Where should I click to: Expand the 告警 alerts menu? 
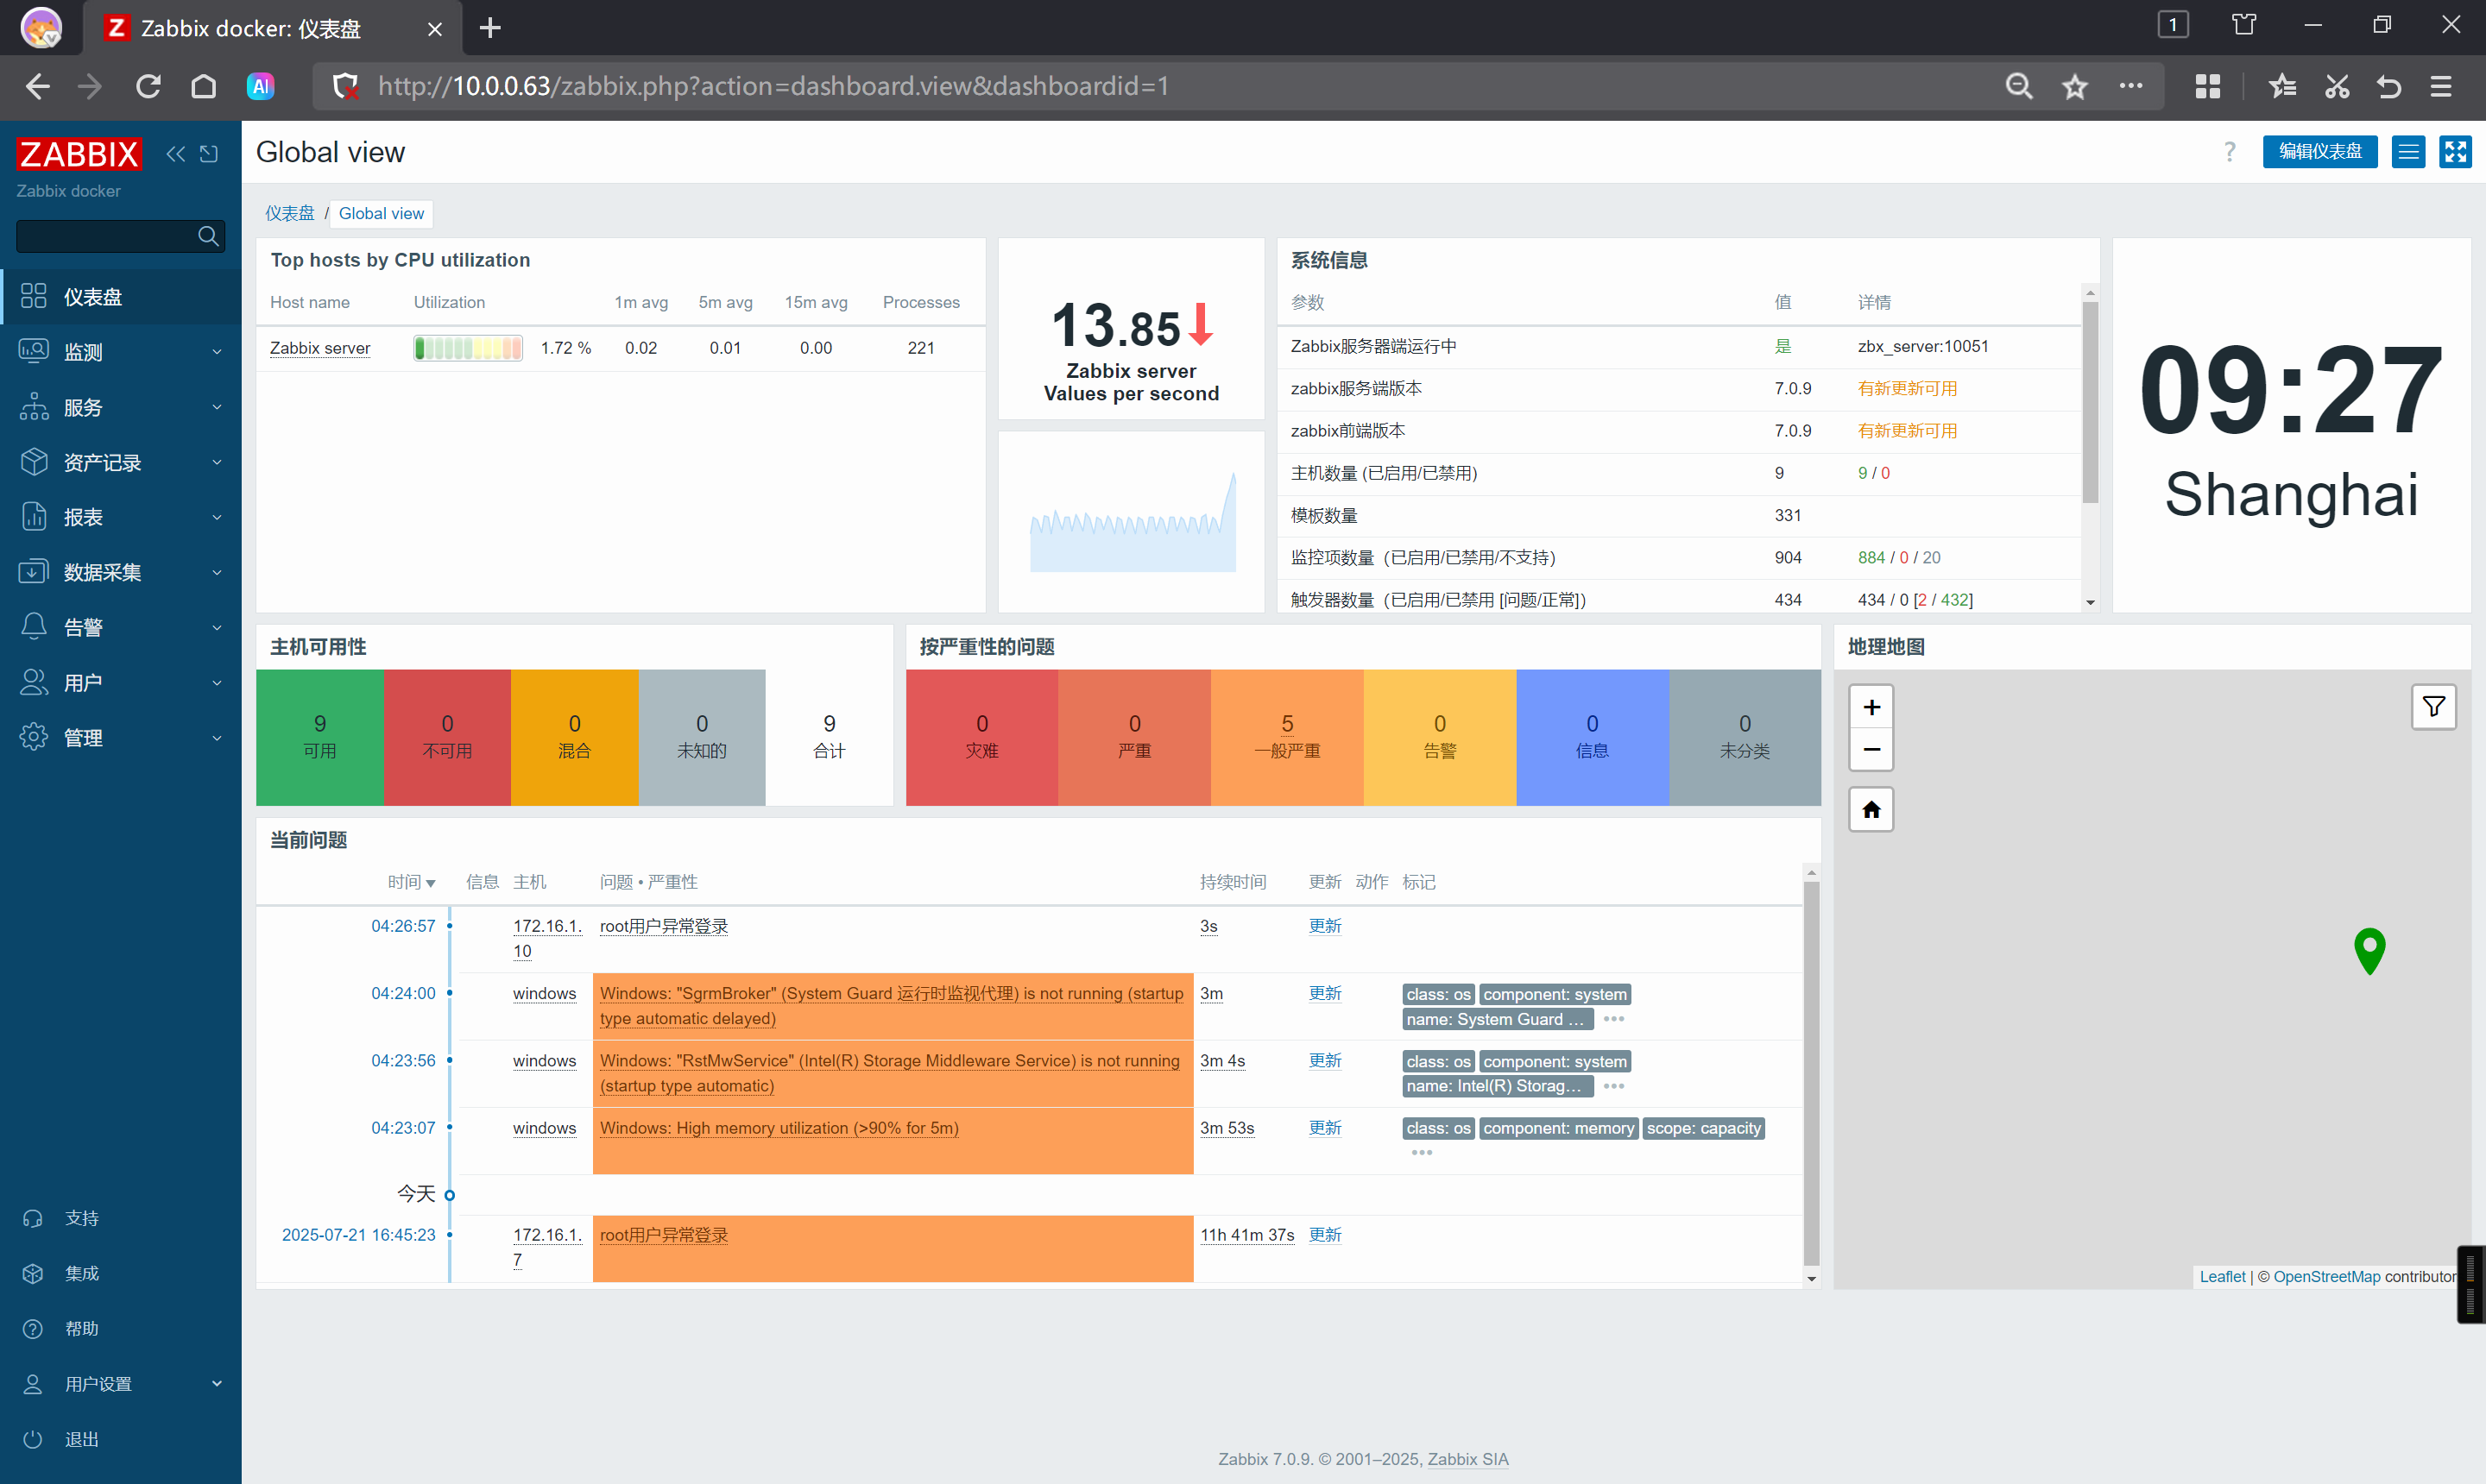coord(120,627)
